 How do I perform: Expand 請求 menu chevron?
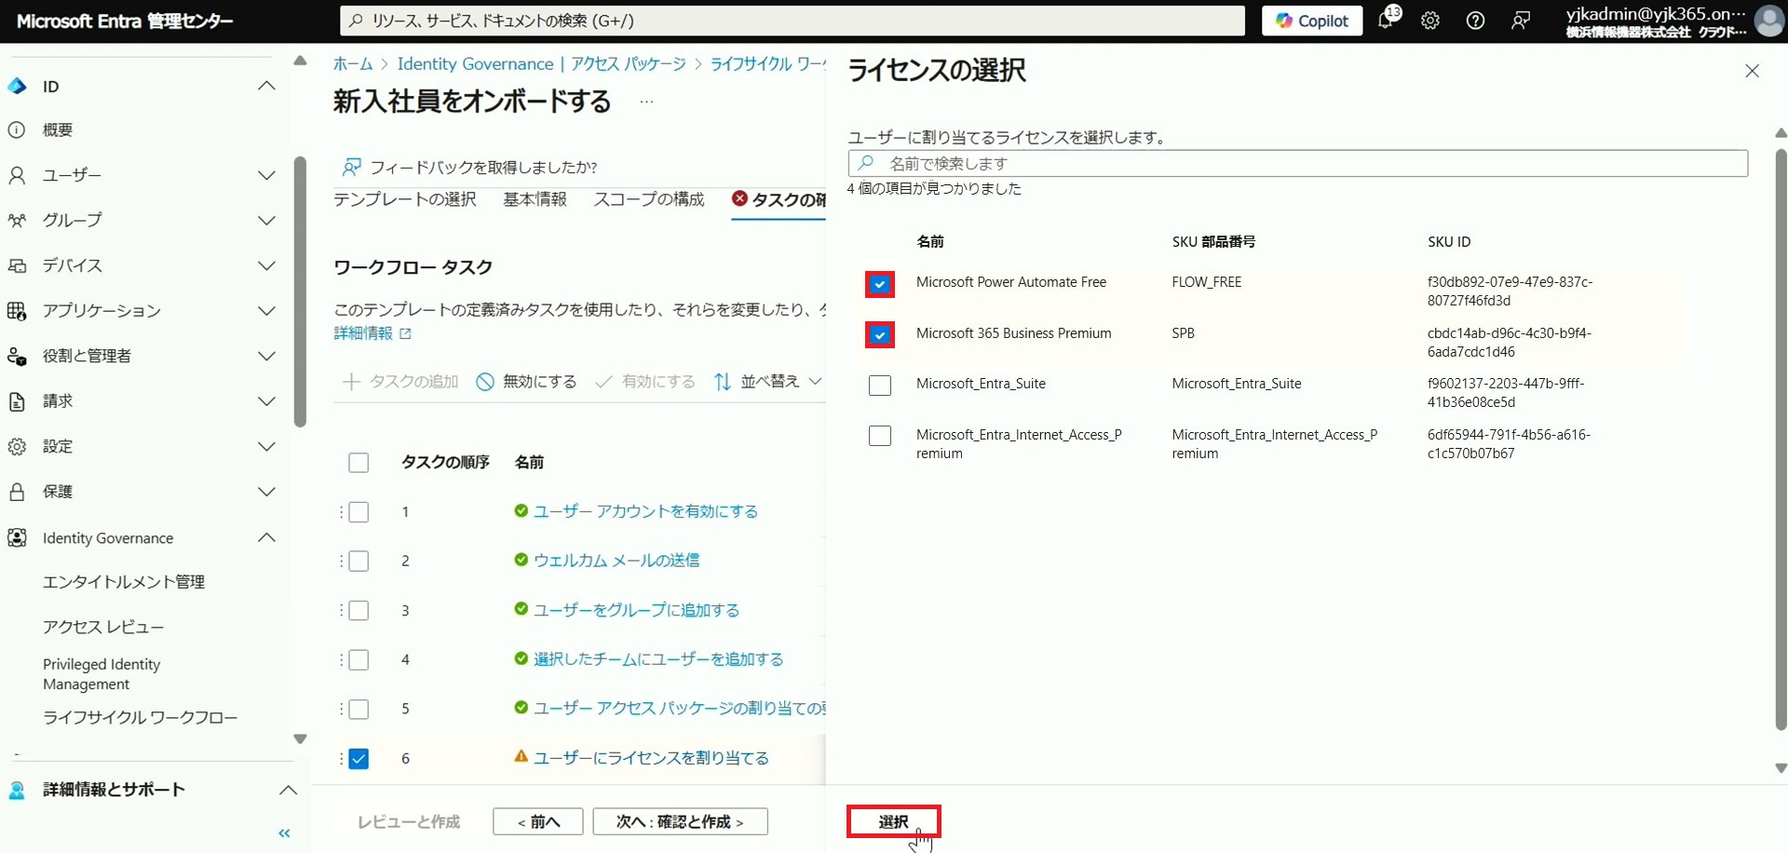[266, 401]
